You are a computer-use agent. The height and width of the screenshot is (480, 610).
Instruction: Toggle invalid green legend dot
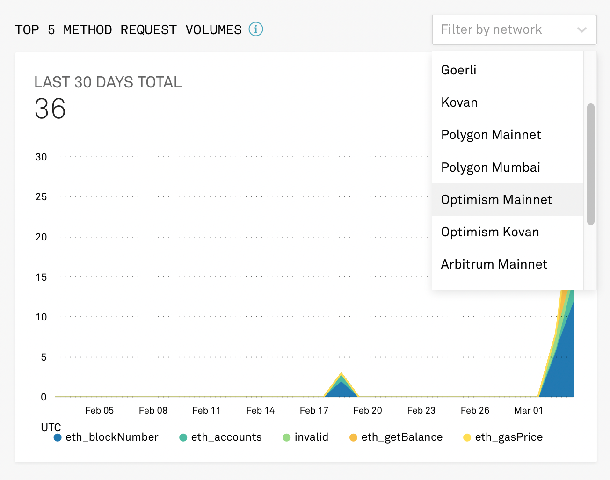tap(287, 437)
